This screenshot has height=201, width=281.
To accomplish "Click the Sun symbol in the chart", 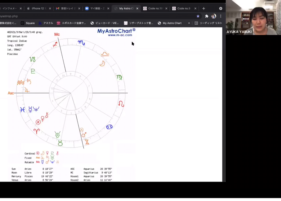I will 38,122.
